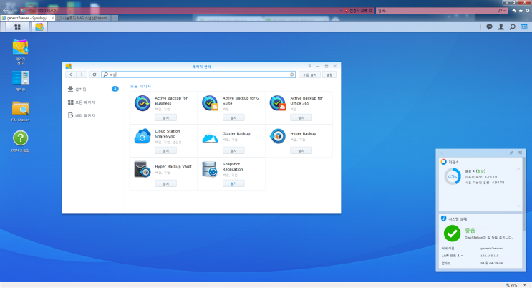532x288 pixels.
Task: Click the green healthy status checkmark
Action: pyautogui.click(x=453, y=234)
